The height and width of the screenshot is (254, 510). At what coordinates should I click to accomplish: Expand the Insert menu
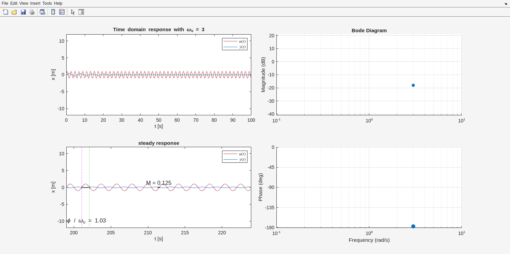(x=35, y=3)
